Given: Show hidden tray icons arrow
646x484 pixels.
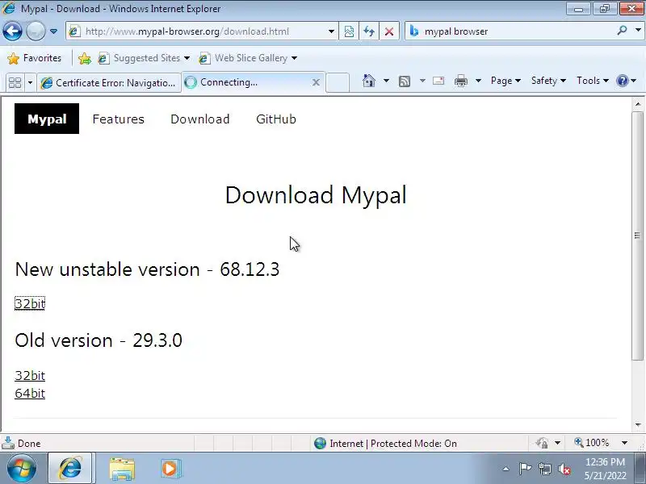Looking at the screenshot, I should 506,469.
